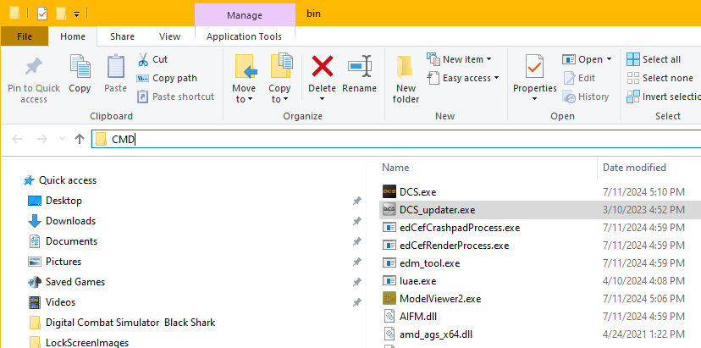
Task: Click the red Delete X icon
Action: point(323,67)
